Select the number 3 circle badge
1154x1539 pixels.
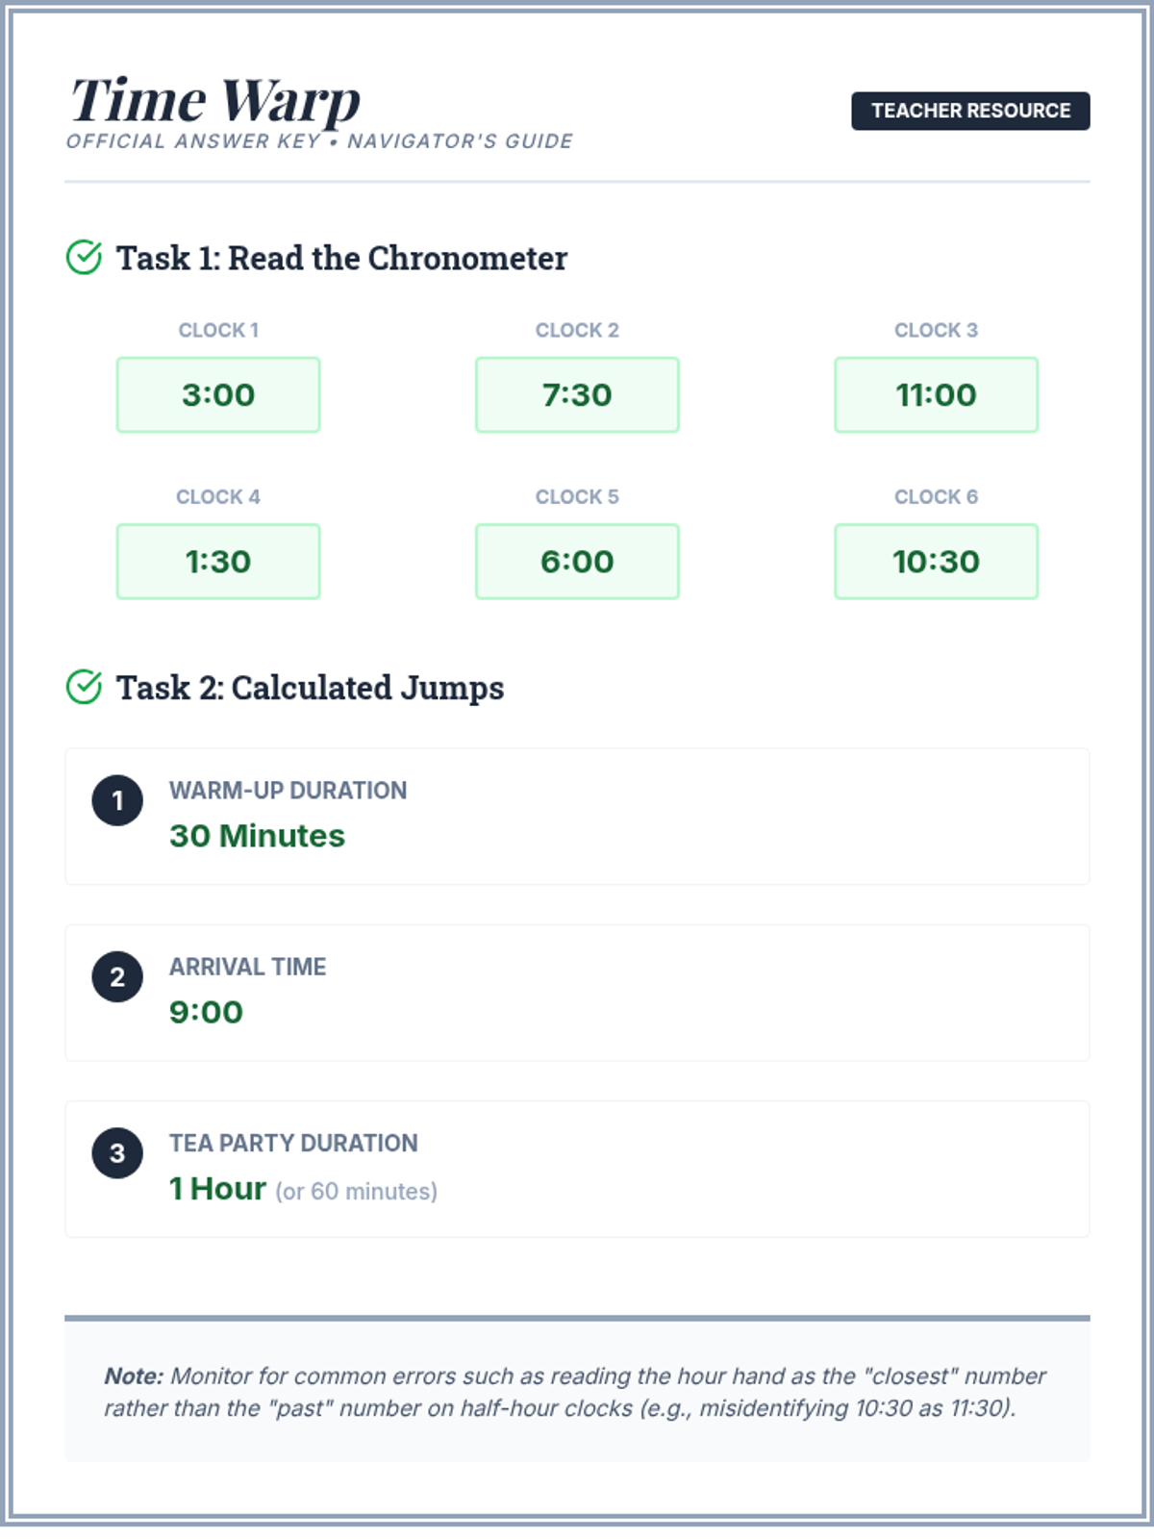click(x=117, y=1152)
